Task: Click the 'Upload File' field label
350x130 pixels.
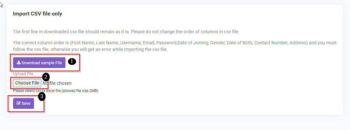Action: (x=23, y=74)
